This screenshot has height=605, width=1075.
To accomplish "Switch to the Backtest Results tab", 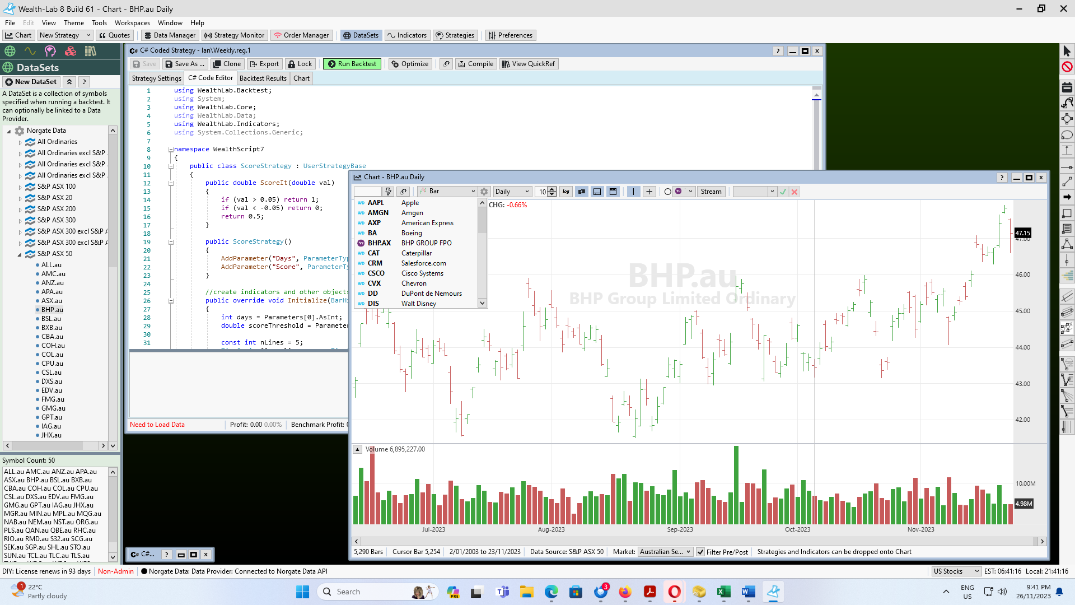I will pos(263,78).
